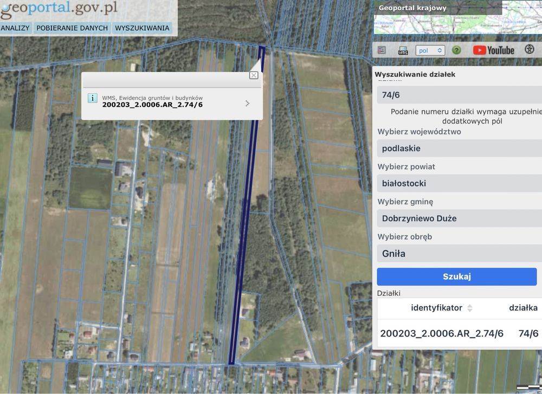Open the YouTube channel link
Viewport: 542px width, 394px height.
pos(494,50)
